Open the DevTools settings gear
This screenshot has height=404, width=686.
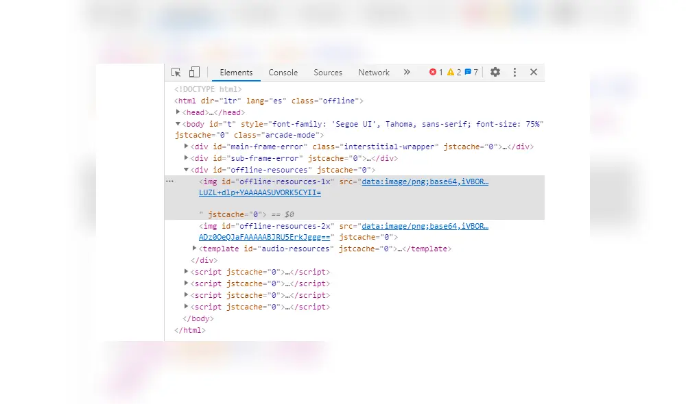(495, 72)
